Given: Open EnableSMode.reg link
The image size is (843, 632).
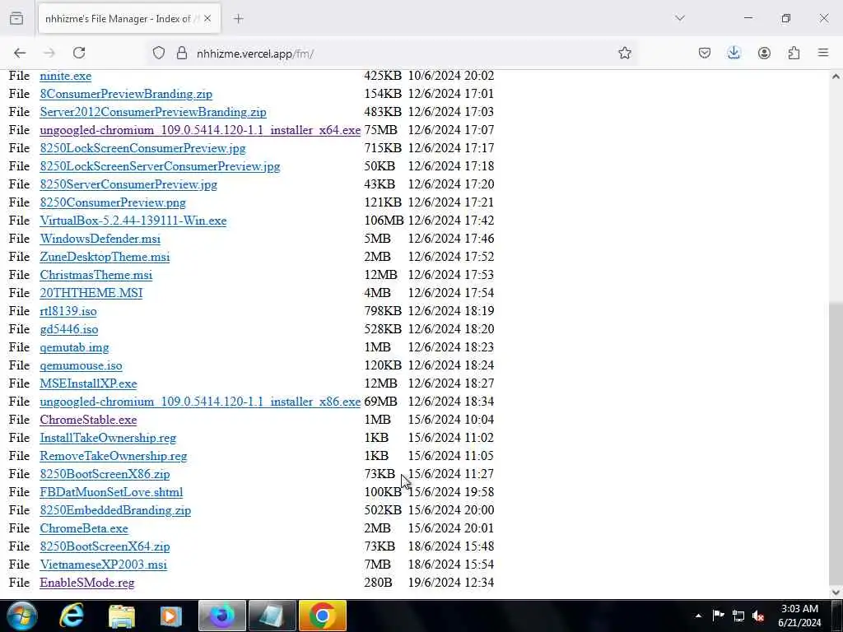Looking at the screenshot, I should coord(87,583).
